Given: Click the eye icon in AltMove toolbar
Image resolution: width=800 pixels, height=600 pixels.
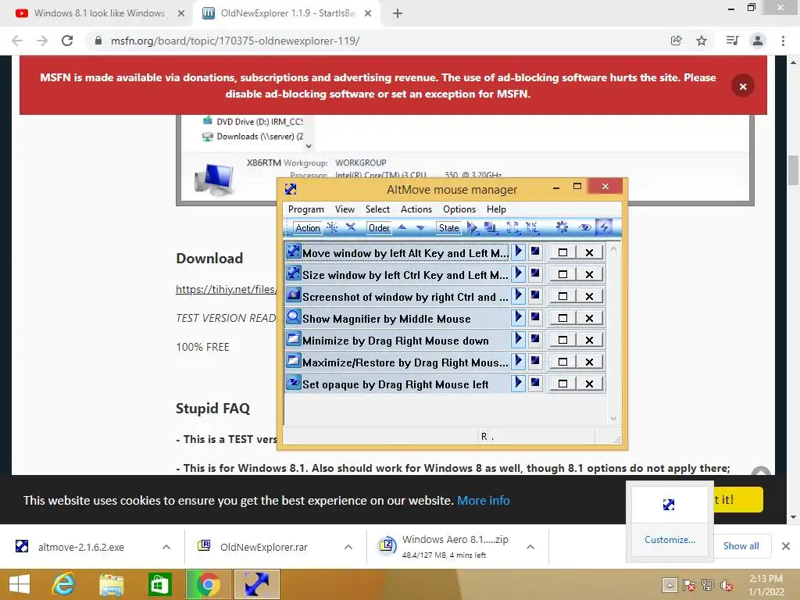Looking at the screenshot, I should click(584, 227).
